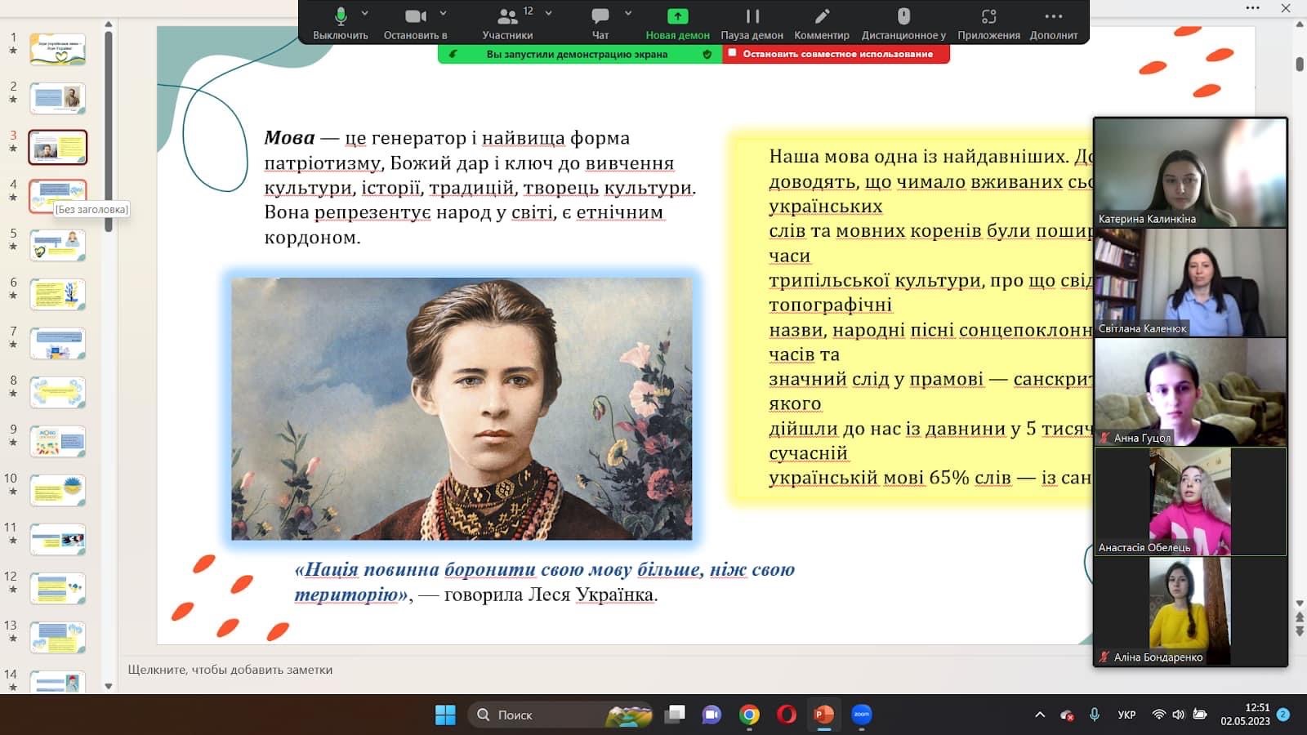Viewport: 1307px width, 735px height.
Task: Open Комментир annotation tool
Action: click(x=822, y=23)
